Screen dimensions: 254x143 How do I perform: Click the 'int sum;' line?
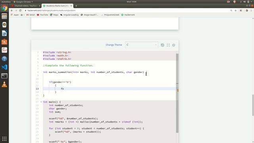55,112
